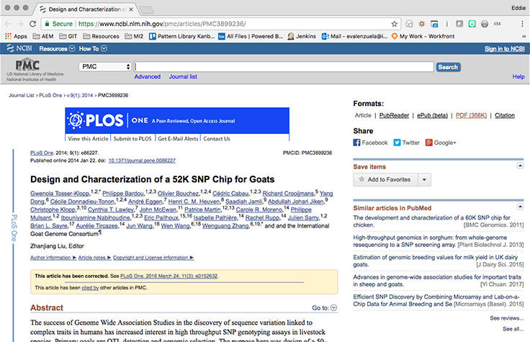Open the NCBI Resources dropdown menu

point(55,48)
